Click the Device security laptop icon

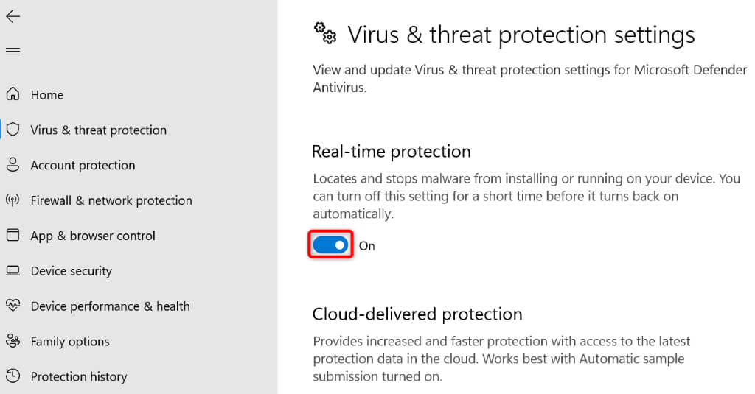(13, 271)
